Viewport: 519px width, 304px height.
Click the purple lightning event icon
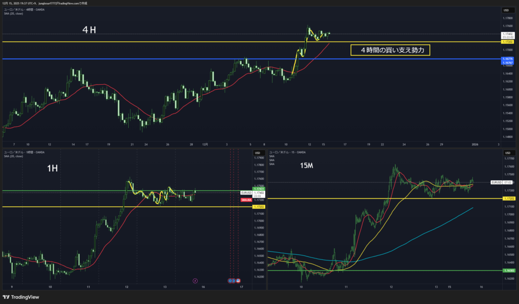click(x=195, y=280)
